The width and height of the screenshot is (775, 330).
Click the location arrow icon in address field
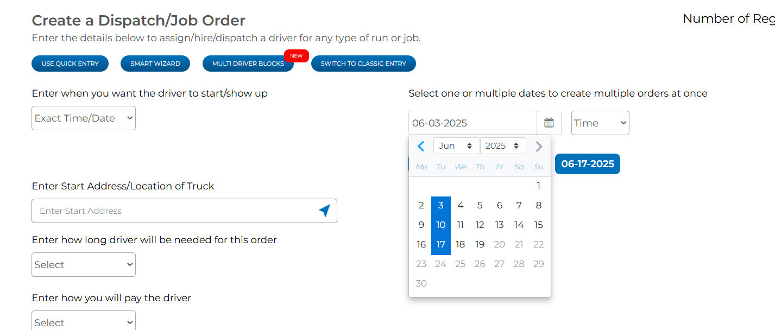tap(324, 211)
